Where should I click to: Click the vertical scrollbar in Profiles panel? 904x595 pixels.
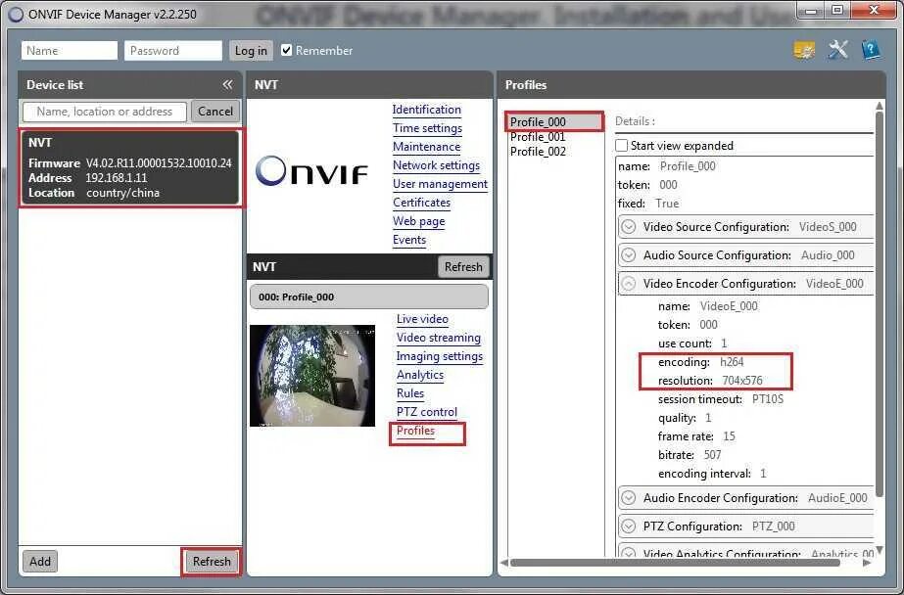(x=880, y=304)
